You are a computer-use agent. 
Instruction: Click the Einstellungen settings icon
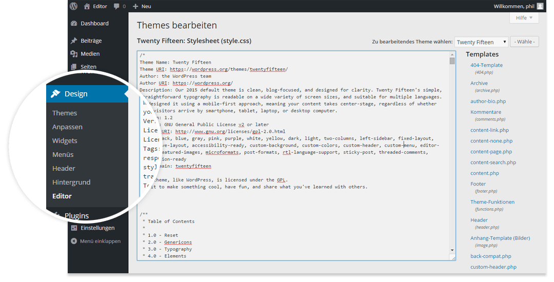(74, 228)
